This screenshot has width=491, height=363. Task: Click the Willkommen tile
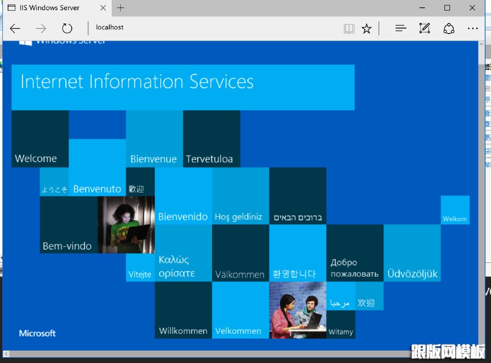tap(183, 310)
